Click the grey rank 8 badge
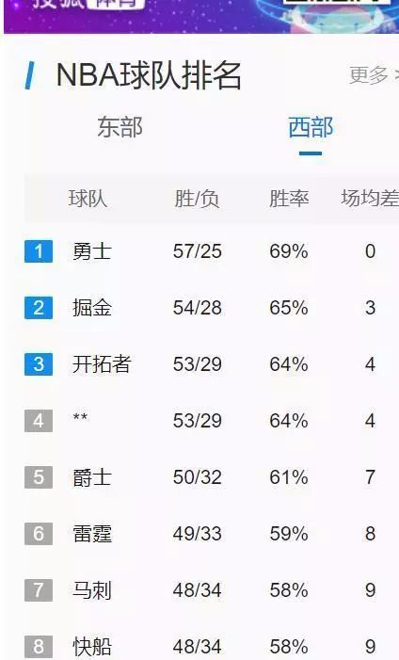Viewport: 399px width, 660px height. (x=39, y=647)
